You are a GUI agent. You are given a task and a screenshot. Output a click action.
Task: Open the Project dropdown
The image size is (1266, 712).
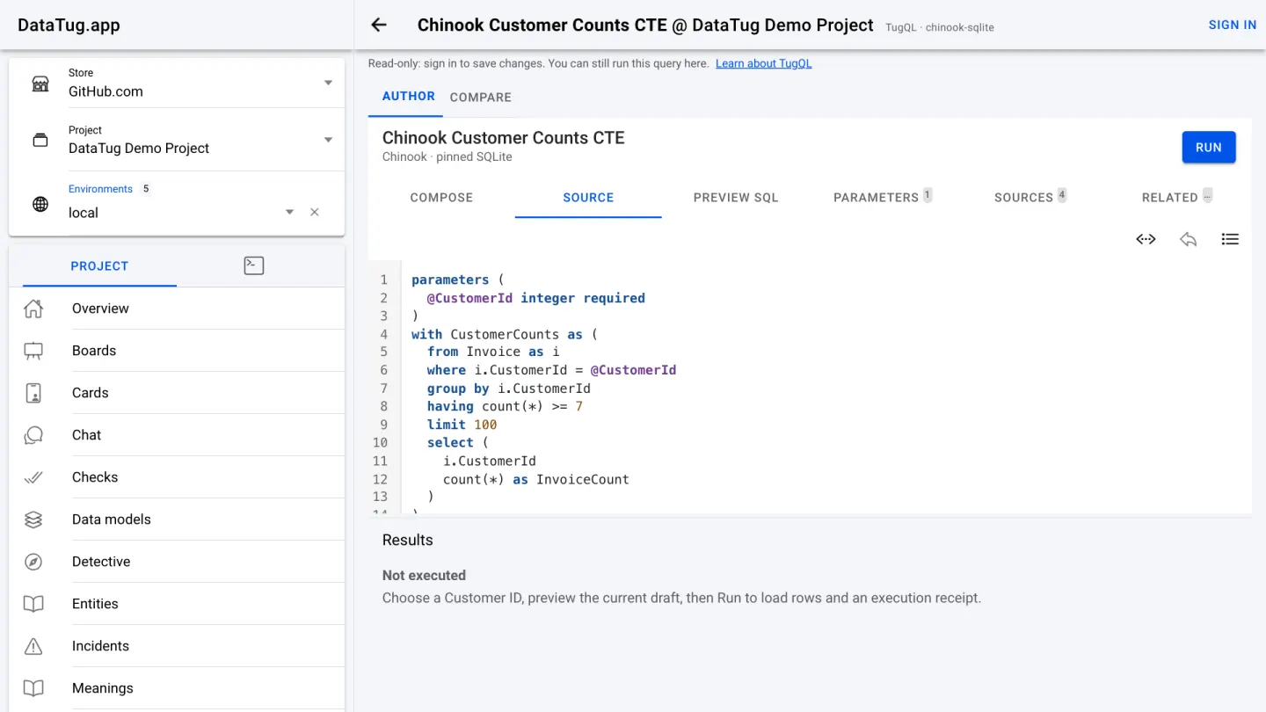click(x=328, y=140)
